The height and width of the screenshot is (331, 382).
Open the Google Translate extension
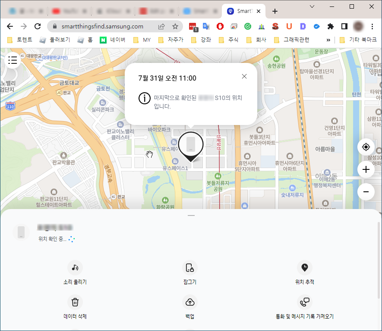tap(206, 26)
